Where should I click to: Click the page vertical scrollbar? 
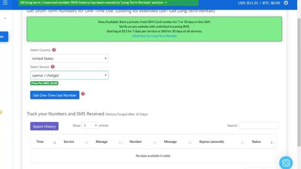(x=299, y=83)
